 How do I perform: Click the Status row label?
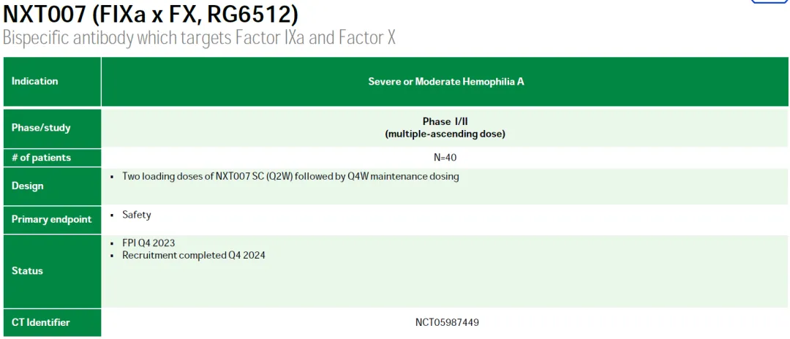pos(27,271)
